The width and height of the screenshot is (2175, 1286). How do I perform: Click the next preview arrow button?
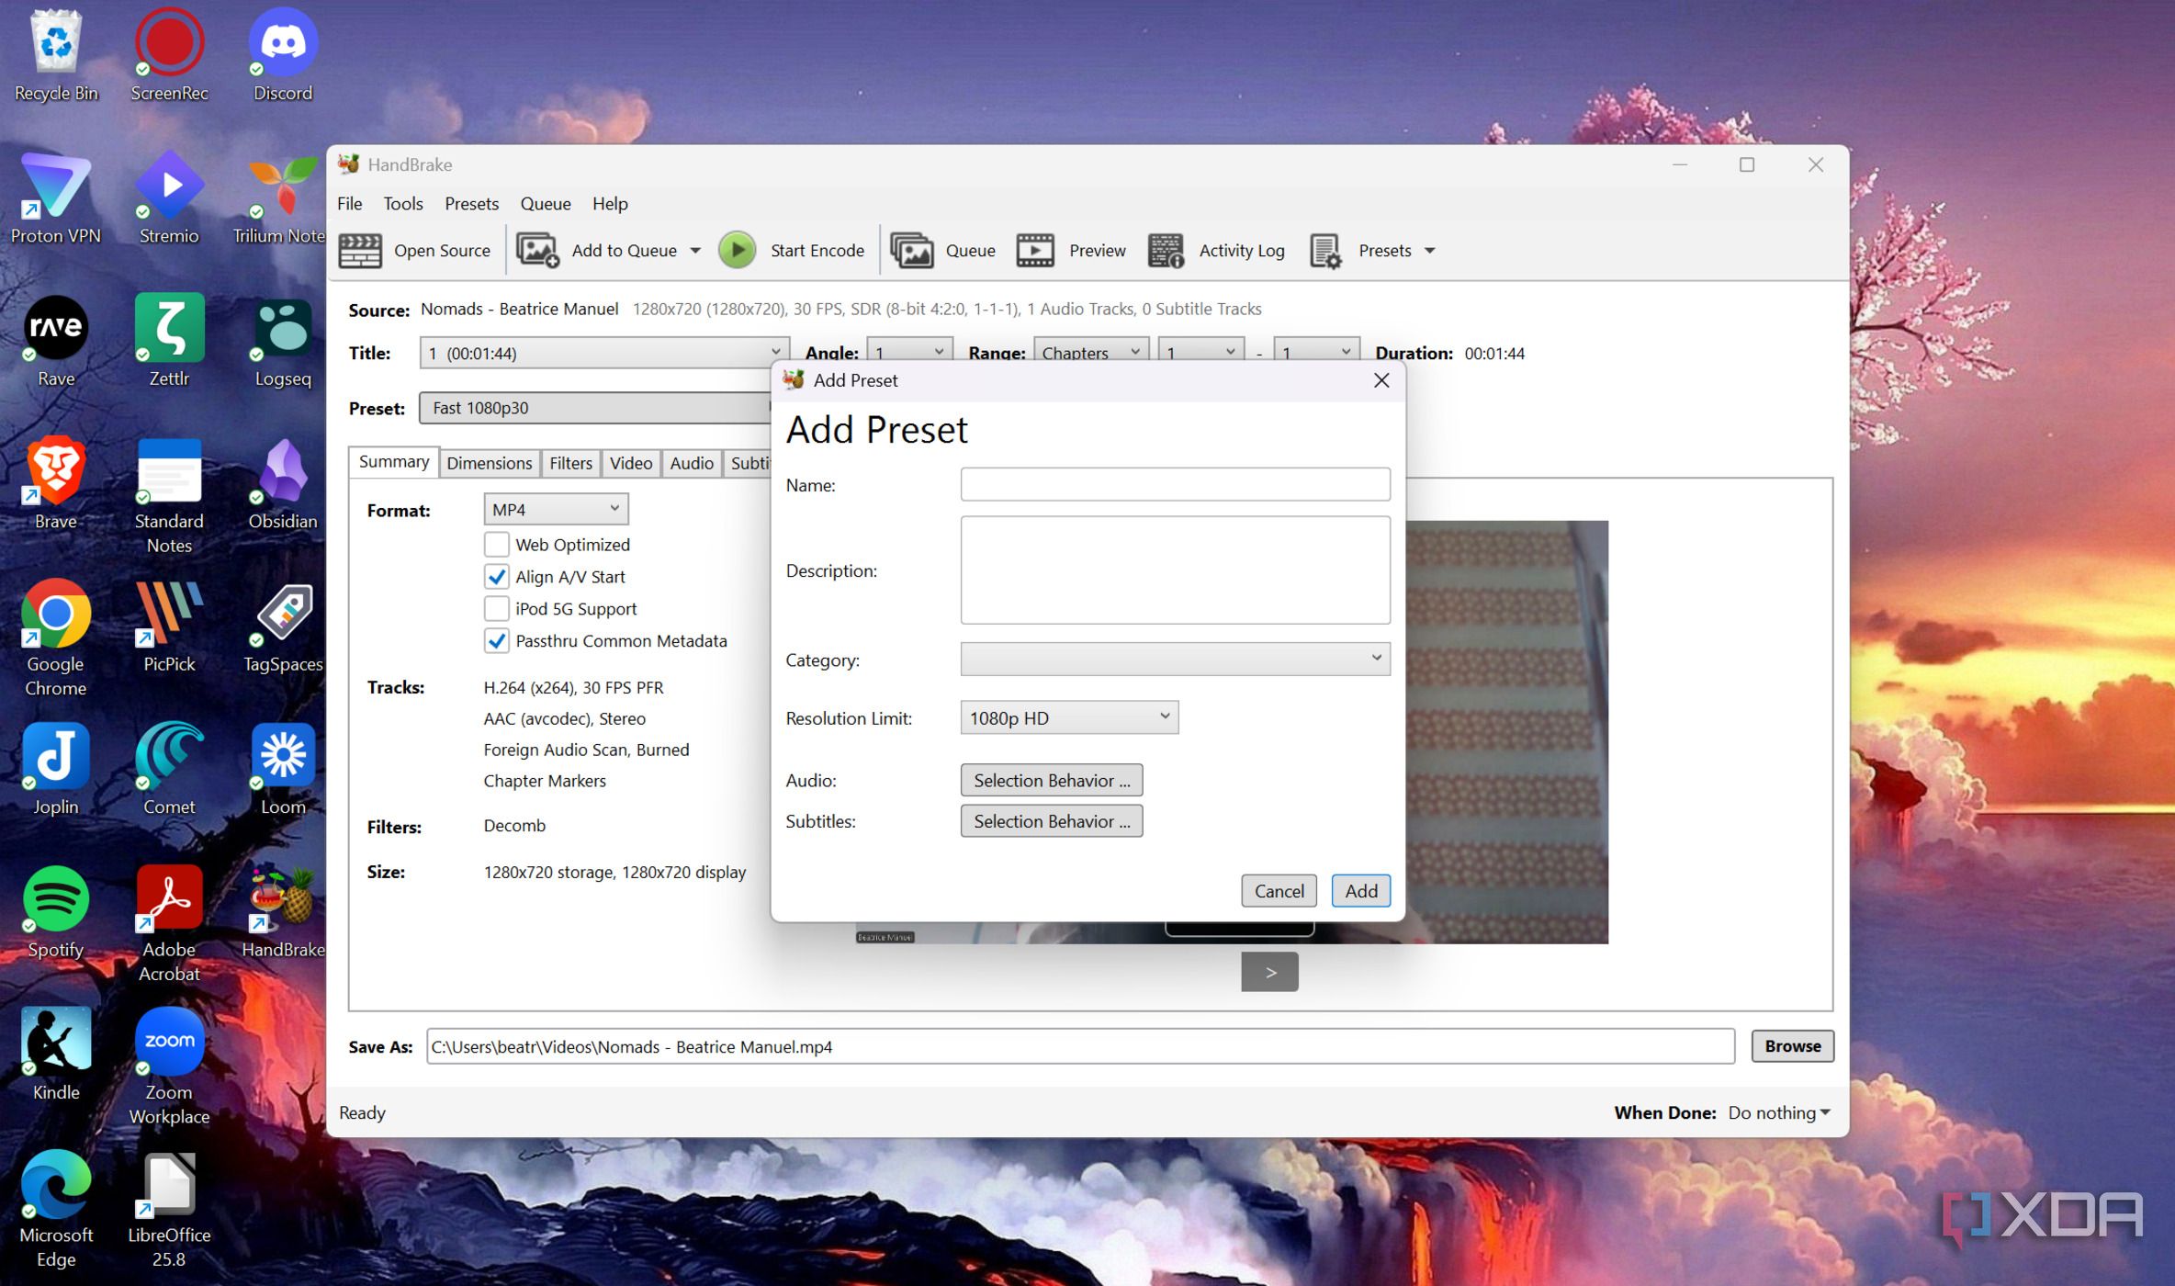[1269, 972]
